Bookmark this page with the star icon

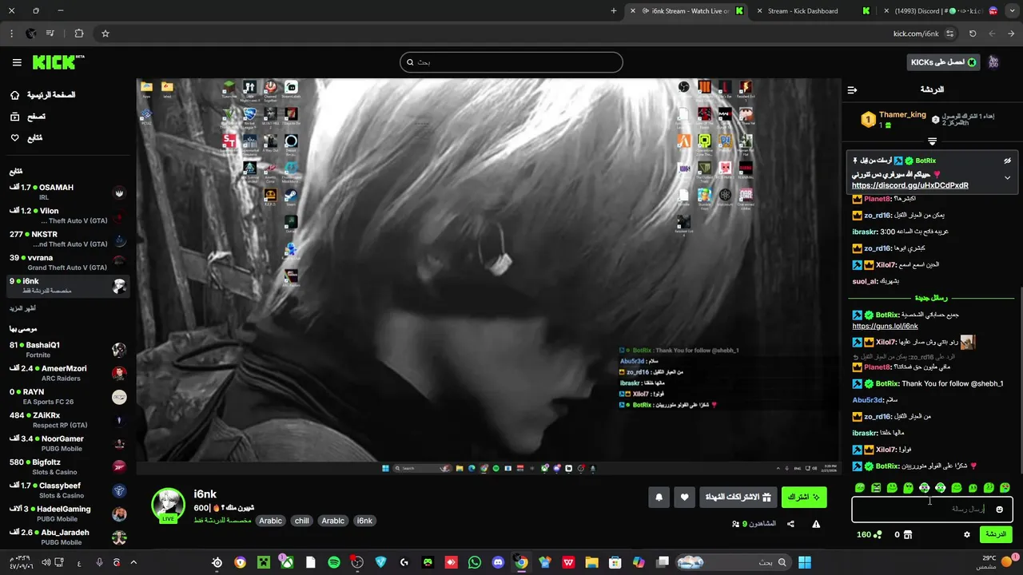pos(105,34)
